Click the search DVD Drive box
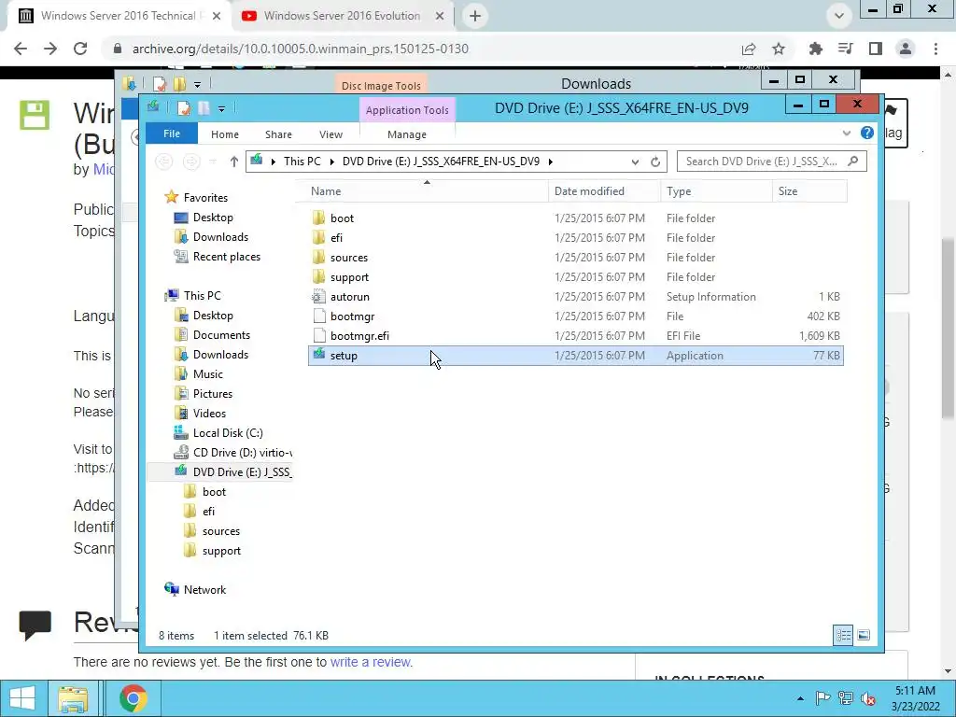The width and height of the screenshot is (956, 717). [771, 162]
